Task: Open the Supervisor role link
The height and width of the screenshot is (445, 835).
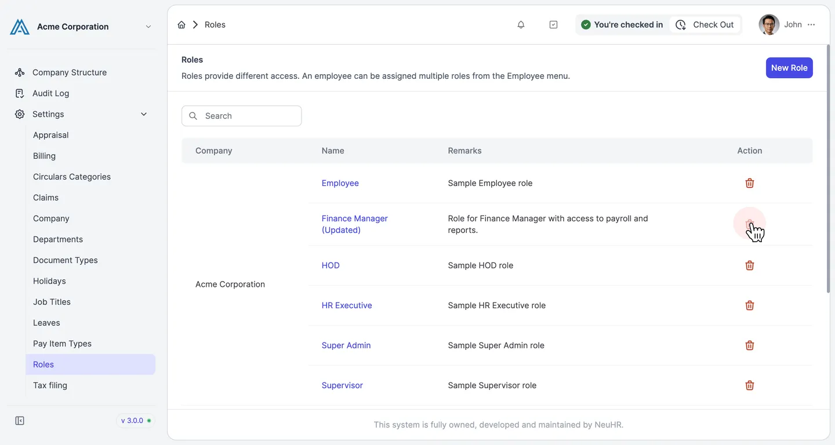Action: 342,385
